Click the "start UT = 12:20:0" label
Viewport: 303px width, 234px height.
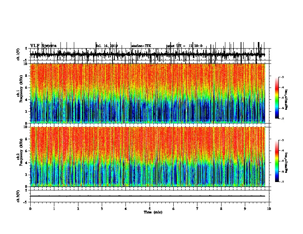point(185,46)
